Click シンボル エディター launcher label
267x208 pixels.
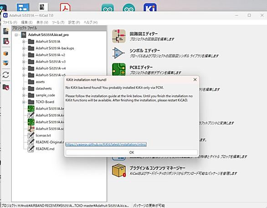(x=145, y=51)
